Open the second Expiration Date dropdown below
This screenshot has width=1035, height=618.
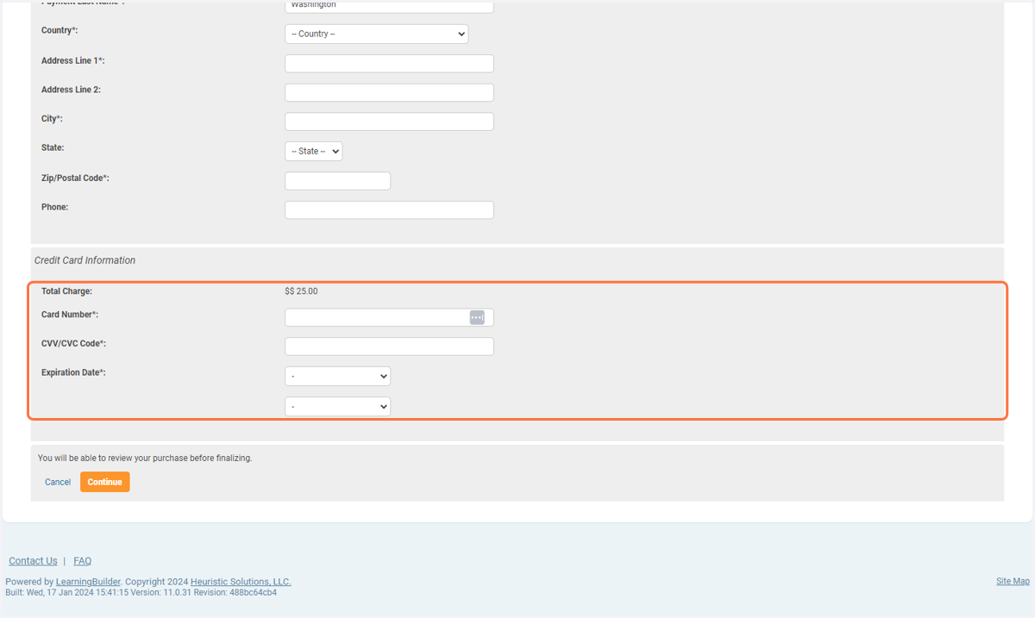tap(337, 406)
